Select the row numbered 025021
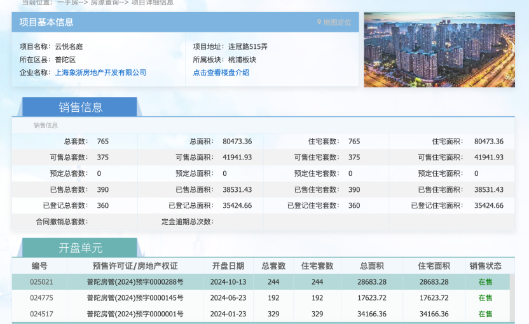The image size is (529, 324). coord(41,281)
